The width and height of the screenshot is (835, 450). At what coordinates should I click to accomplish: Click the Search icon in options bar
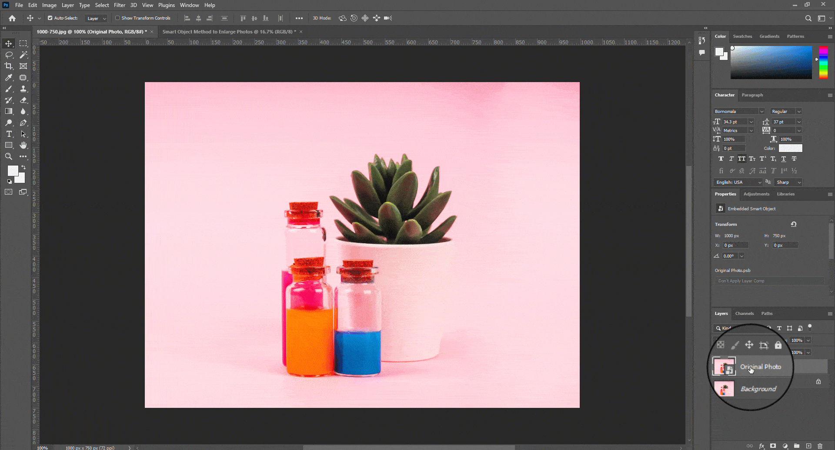click(x=808, y=18)
